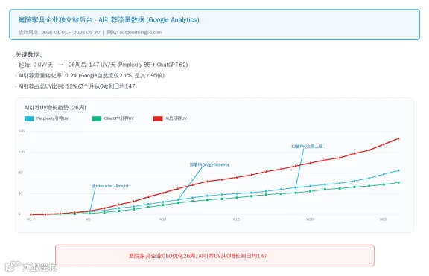The image size is (429, 276).
Task: Click the blue Perplexity legend swatch
Action: point(29,118)
